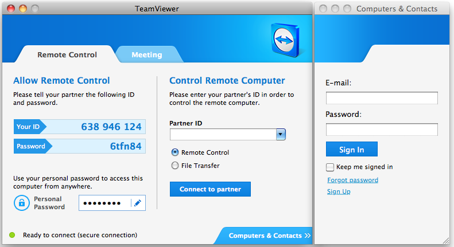Click the Allow Remote Control heading
Viewport: 454px width, 247px height.
click(61, 80)
